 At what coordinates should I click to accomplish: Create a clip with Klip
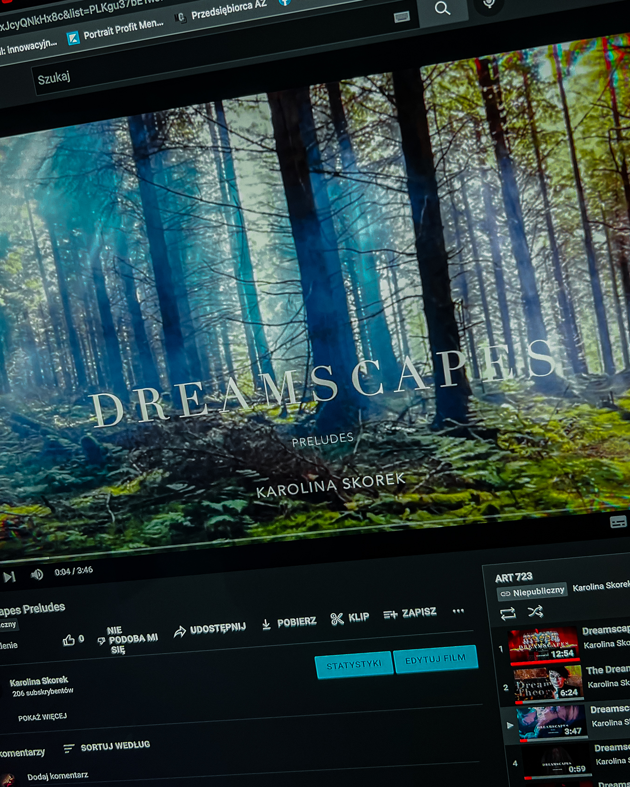click(350, 617)
